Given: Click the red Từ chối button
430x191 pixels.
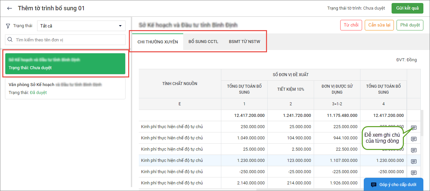Looking at the screenshot, I should pos(351,25).
